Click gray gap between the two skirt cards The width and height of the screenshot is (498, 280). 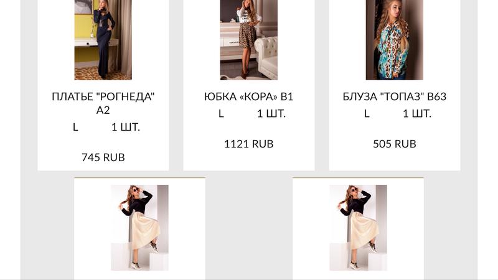(249, 228)
